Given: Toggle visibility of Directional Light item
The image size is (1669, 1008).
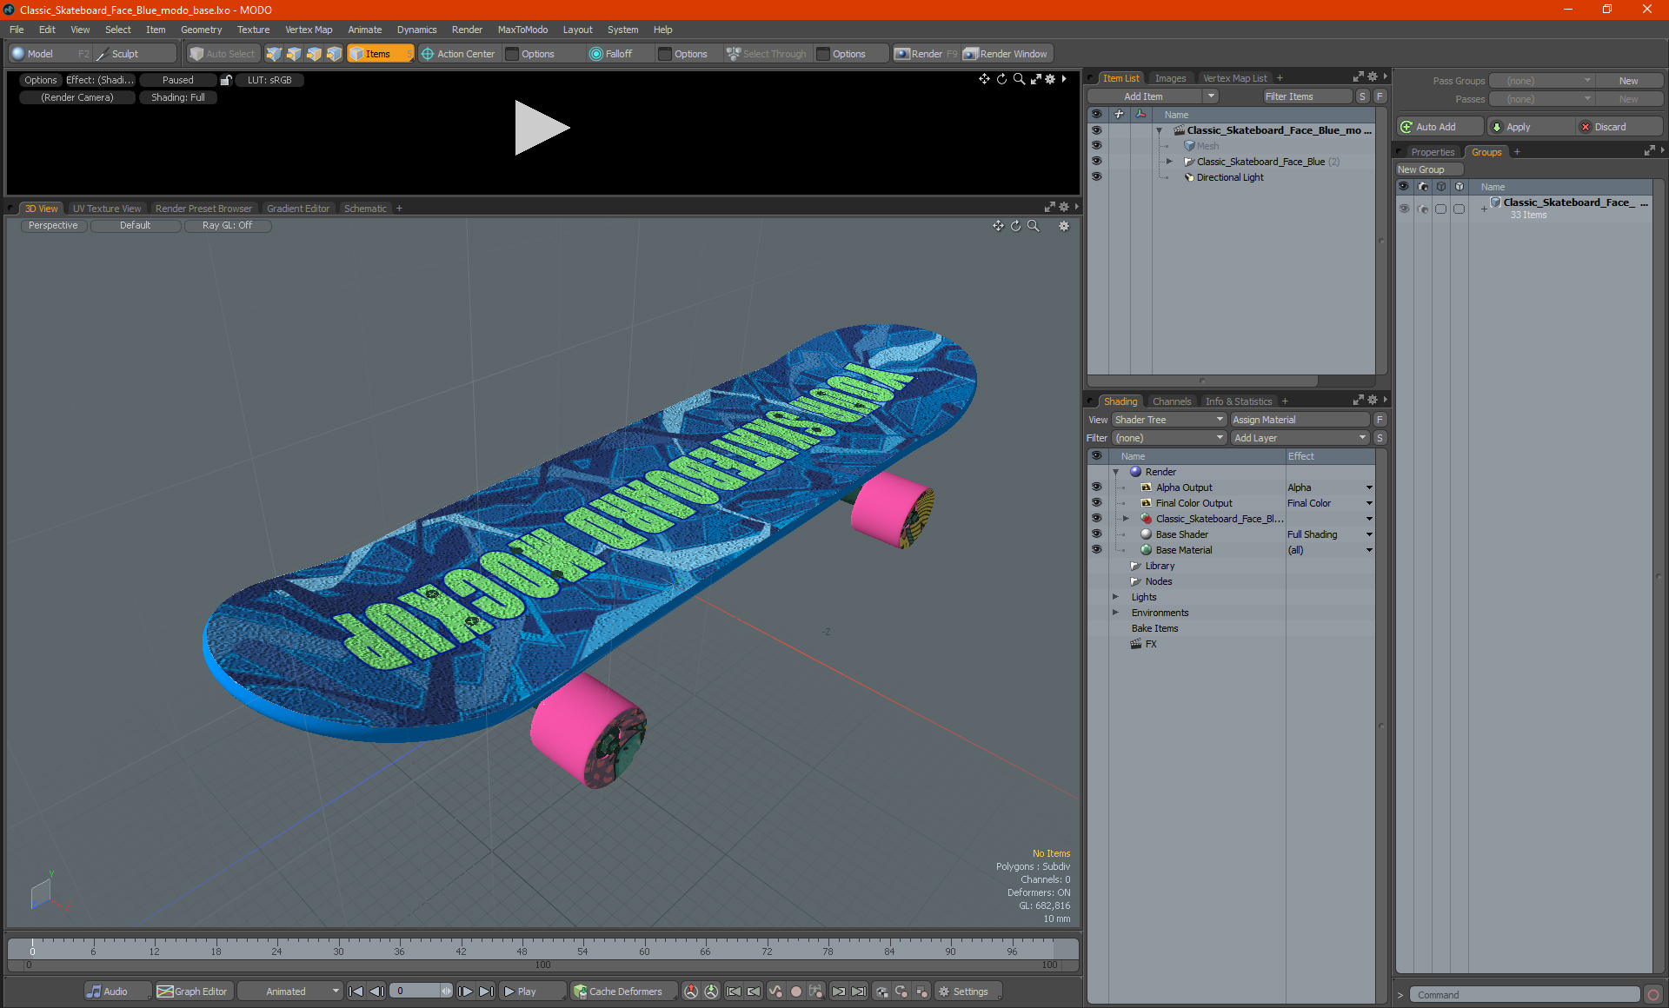Looking at the screenshot, I should click(1096, 177).
